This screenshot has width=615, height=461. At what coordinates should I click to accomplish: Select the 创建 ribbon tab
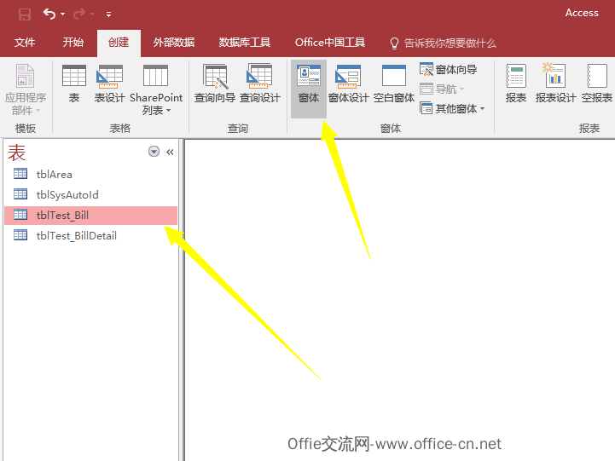pos(119,43)
